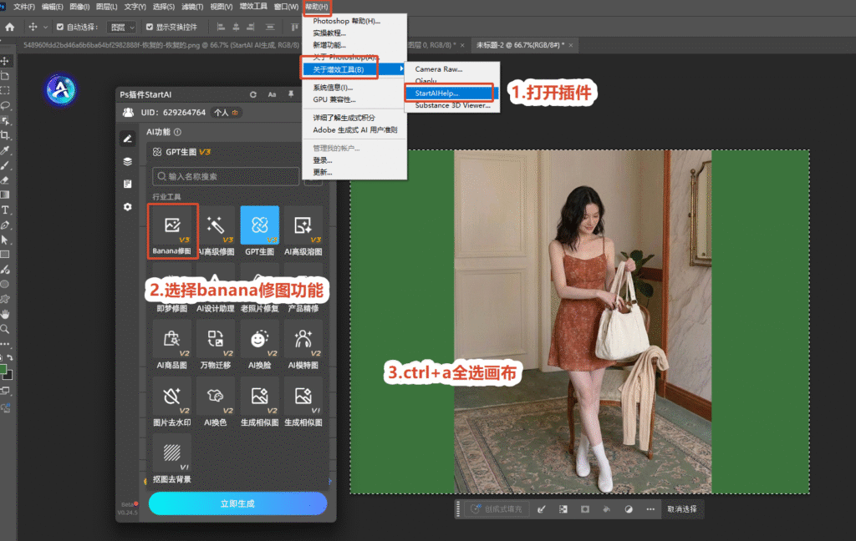Open the StartAI panel settings gear

coord(128,207)
